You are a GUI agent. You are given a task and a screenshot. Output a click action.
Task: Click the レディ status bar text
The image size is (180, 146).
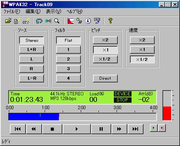[6, 141]
